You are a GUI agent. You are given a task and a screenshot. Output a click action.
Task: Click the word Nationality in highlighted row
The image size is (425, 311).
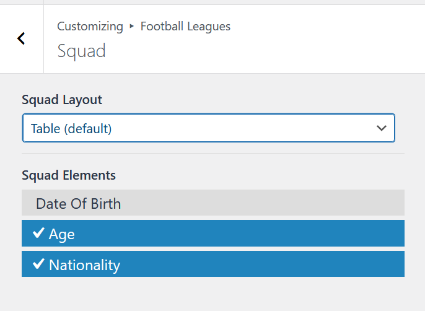84,265
